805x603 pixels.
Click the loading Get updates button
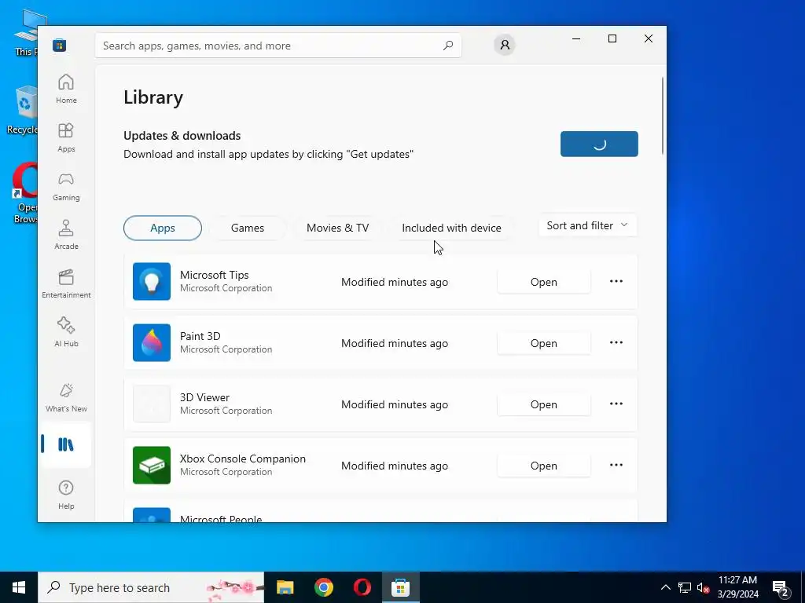point(599,144)
